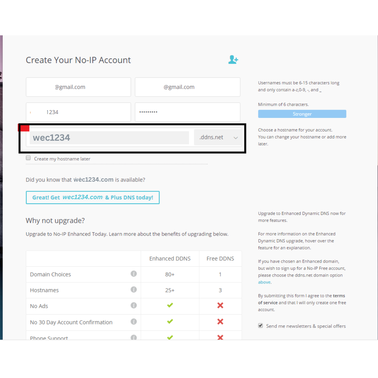Focus the wec1234 hostname field

[x=109, y=138]
